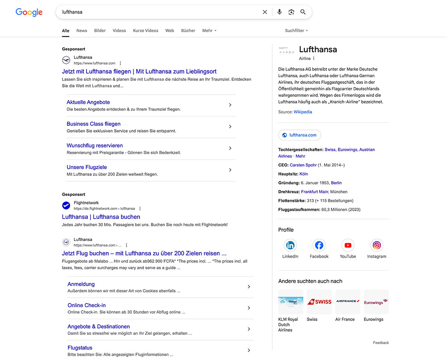Switch to the Bilder tab
Viewport: 447px width, 362px height.
coord(100,30)
